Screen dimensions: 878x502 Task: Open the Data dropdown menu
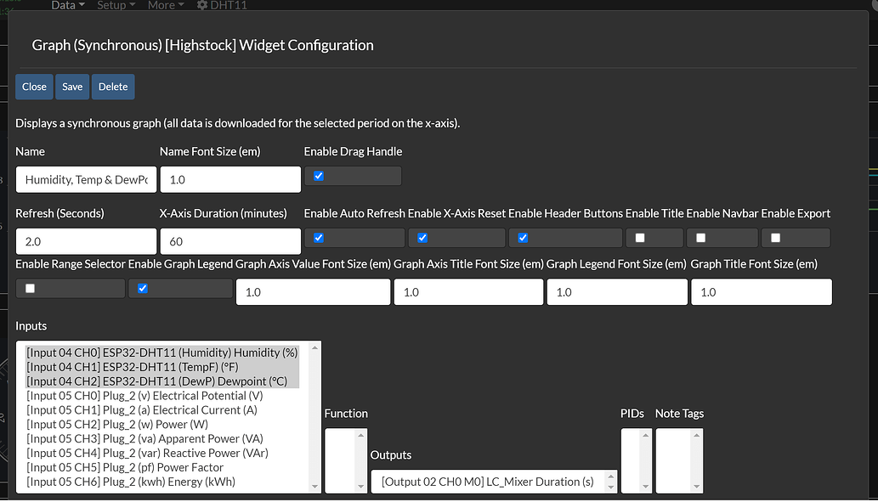68,5
